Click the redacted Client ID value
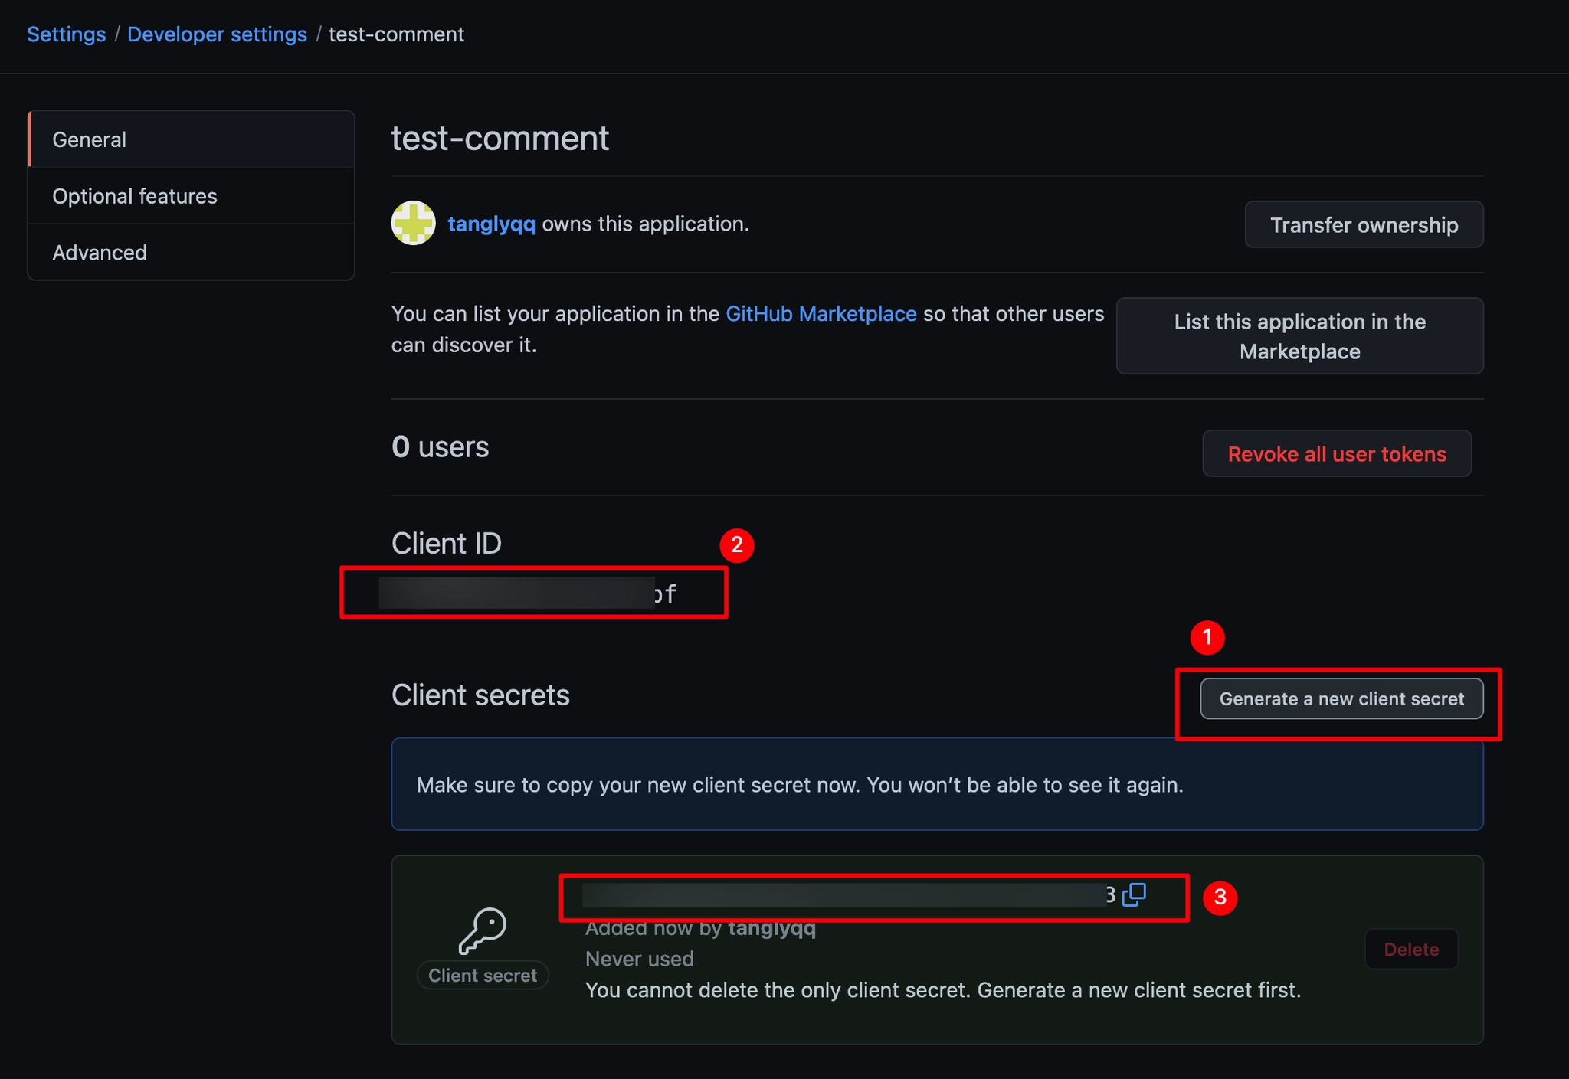Viewport: 1569px width, 1079px height. pos(528,593)
